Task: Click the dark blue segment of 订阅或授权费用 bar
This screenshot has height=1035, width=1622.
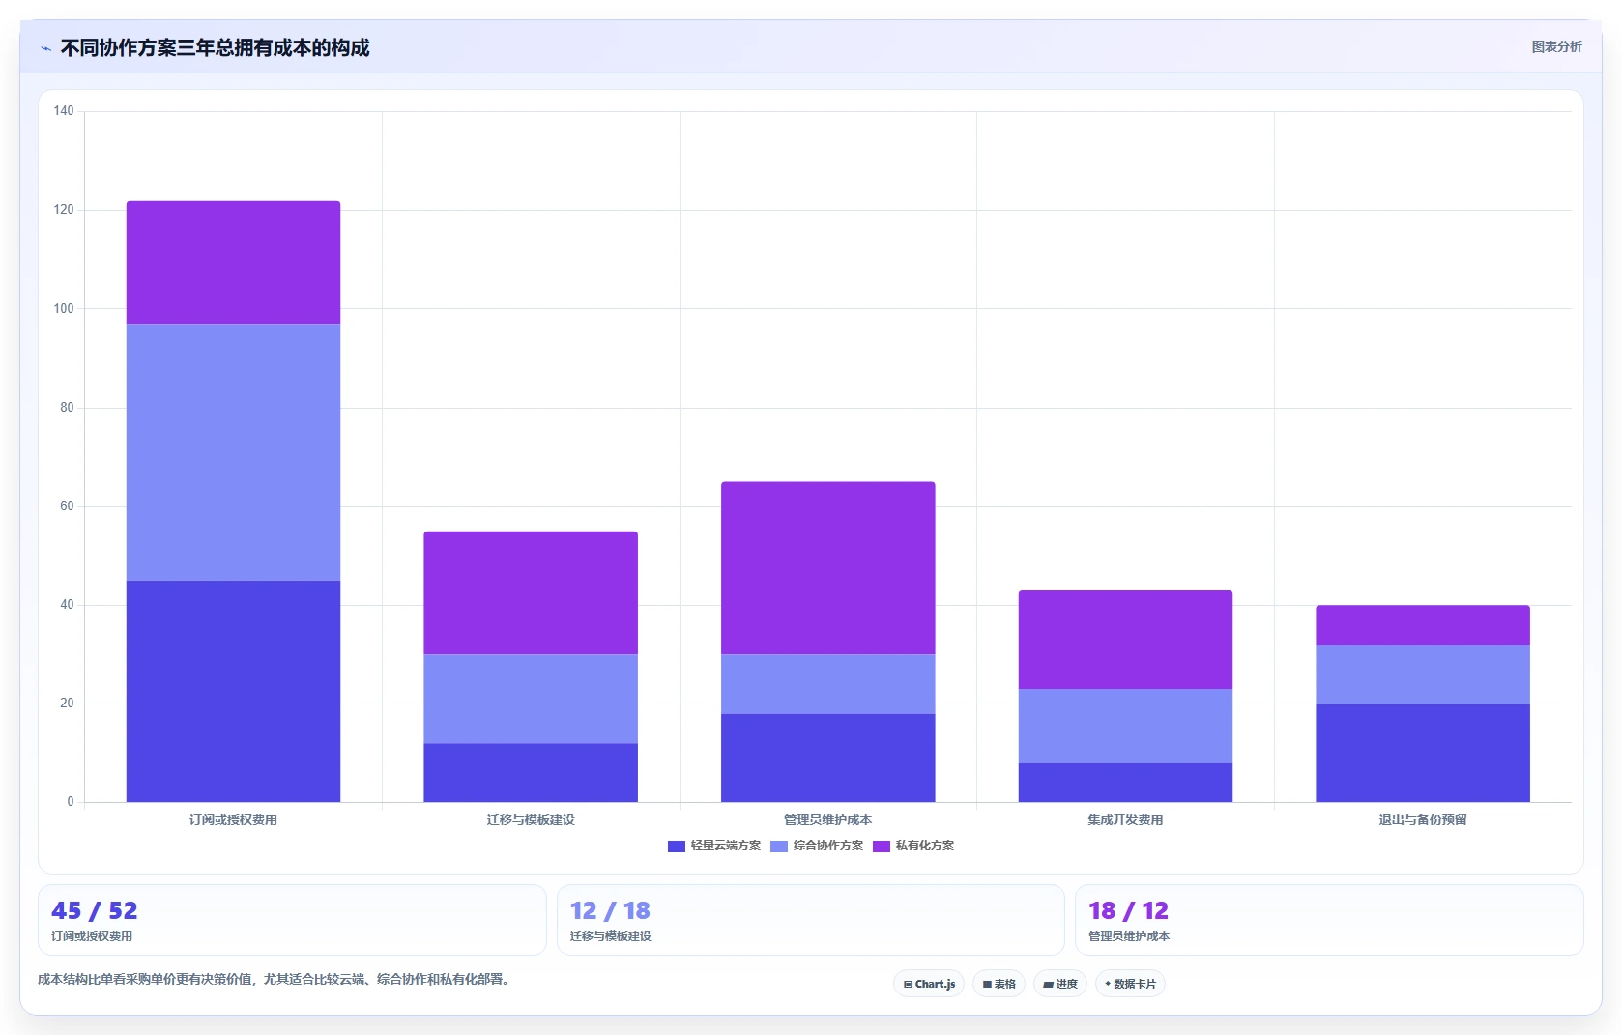Action: coord(233,691)
